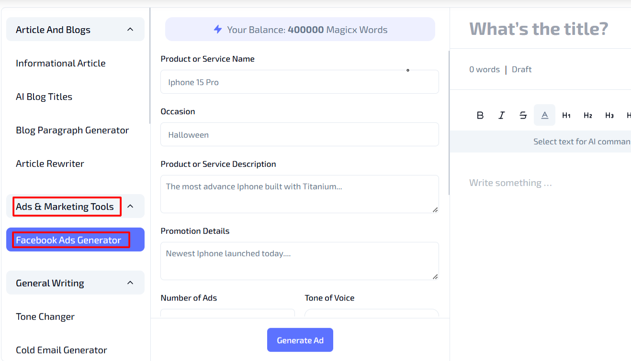Click the sidebar vertical scrollbar

150,66
